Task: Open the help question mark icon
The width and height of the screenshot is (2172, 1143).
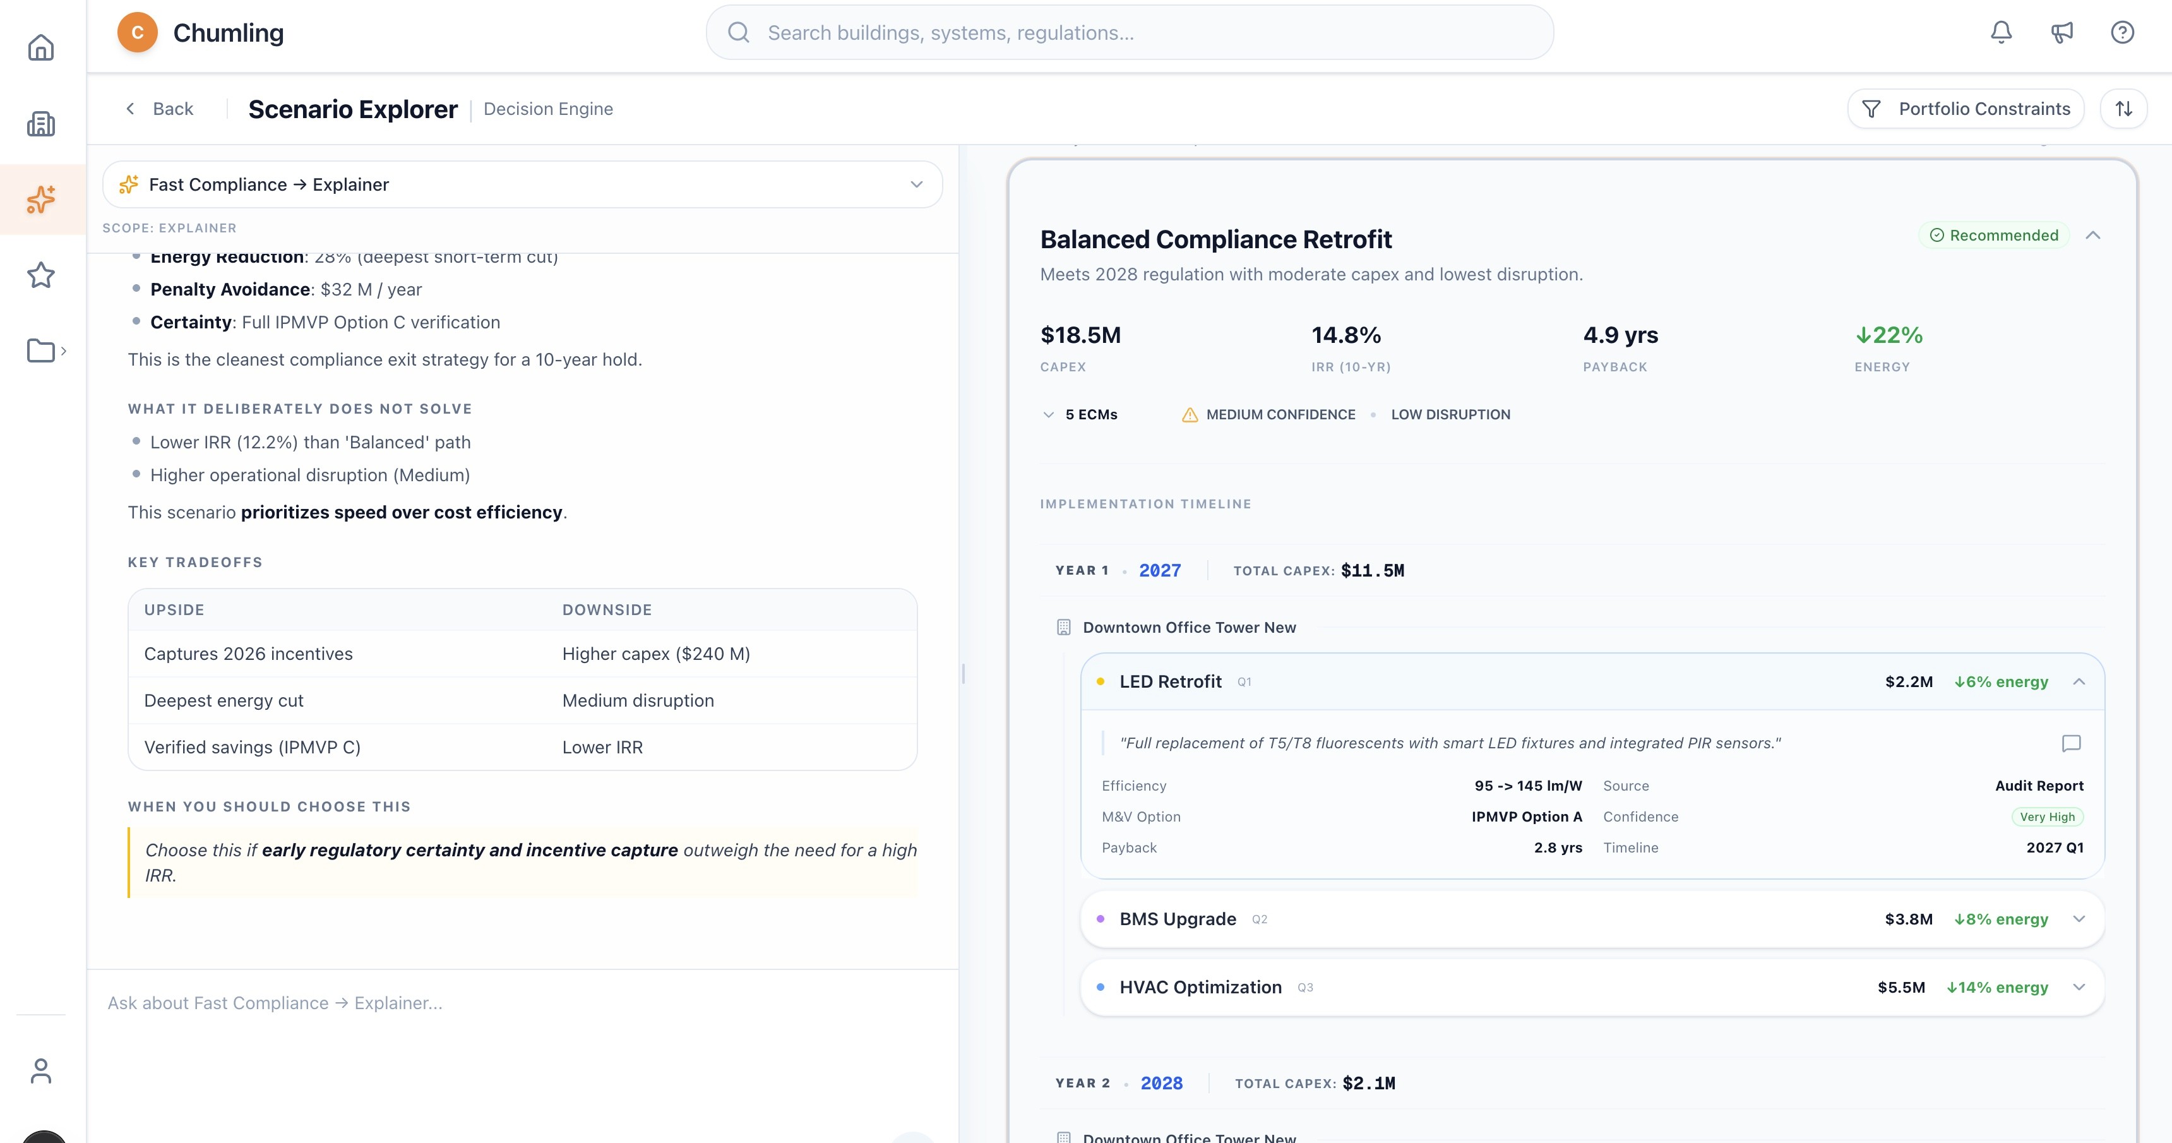Action: 2121,32
